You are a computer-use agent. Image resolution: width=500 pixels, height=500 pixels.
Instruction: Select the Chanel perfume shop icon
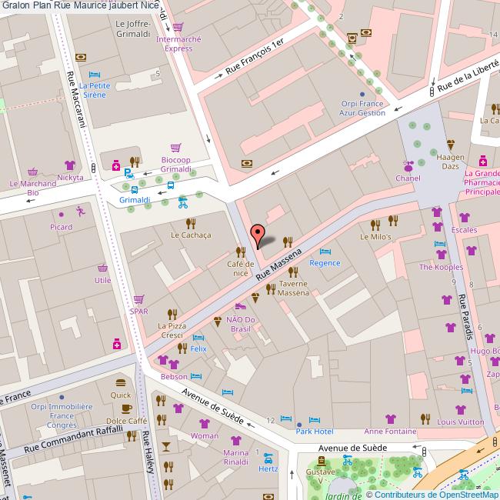(408, 165)
